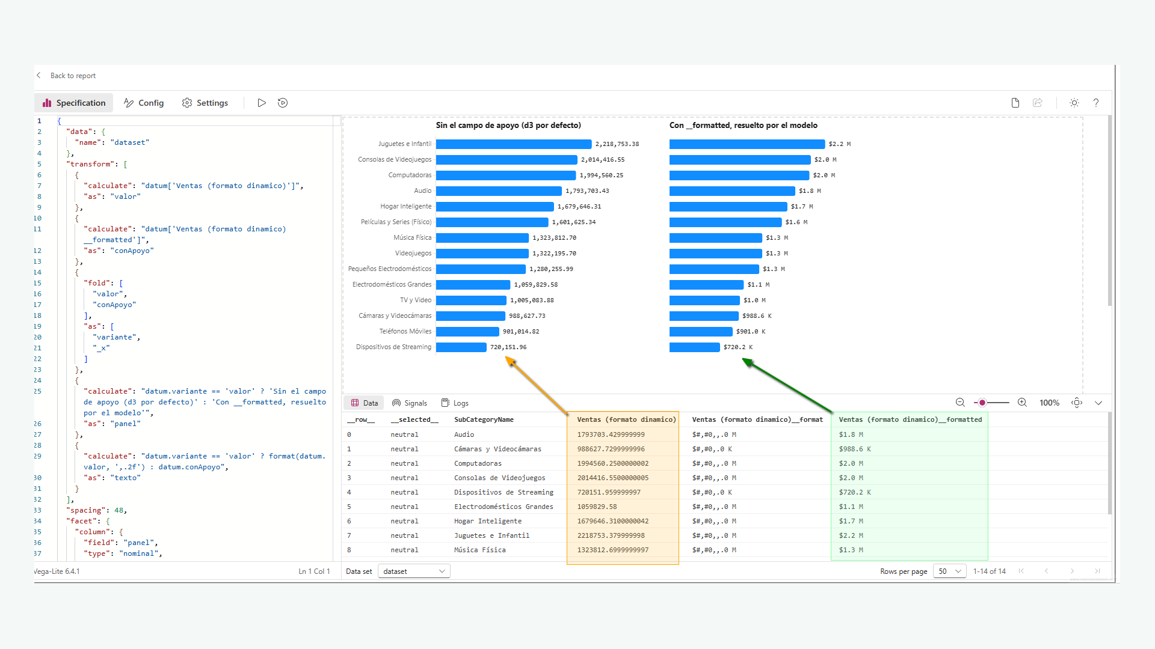1155x649 pixels.
Task: Click the Vega-Lite 6.4.1 status text
Action: (57, 571)
